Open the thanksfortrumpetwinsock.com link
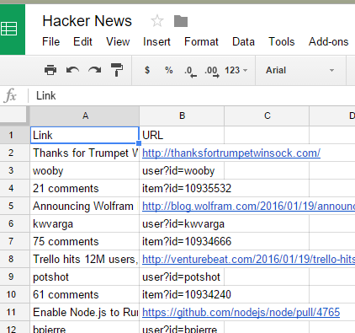This screenshot has height=333, width=355. coord(231,153)
